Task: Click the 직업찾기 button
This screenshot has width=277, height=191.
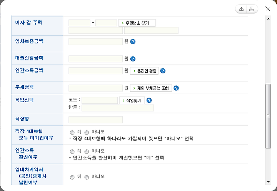Action: (132, 100)
